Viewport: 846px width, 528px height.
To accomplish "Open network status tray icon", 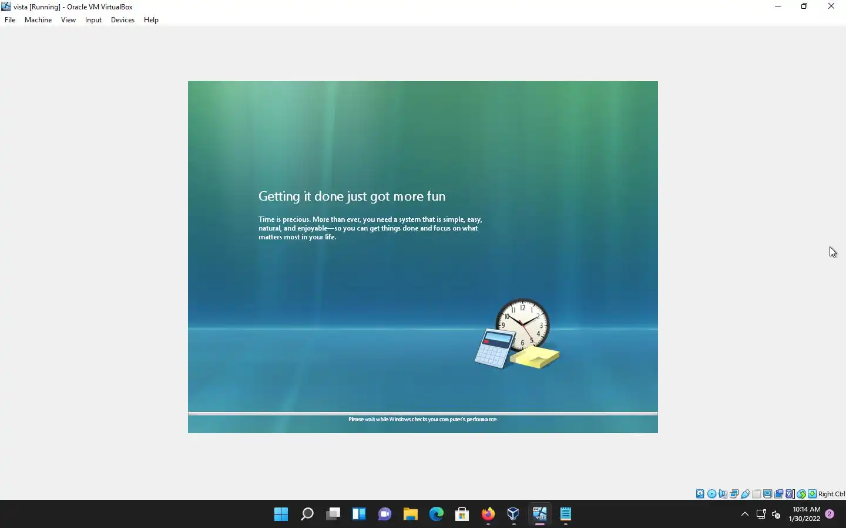I will click(x=761, y=515).
